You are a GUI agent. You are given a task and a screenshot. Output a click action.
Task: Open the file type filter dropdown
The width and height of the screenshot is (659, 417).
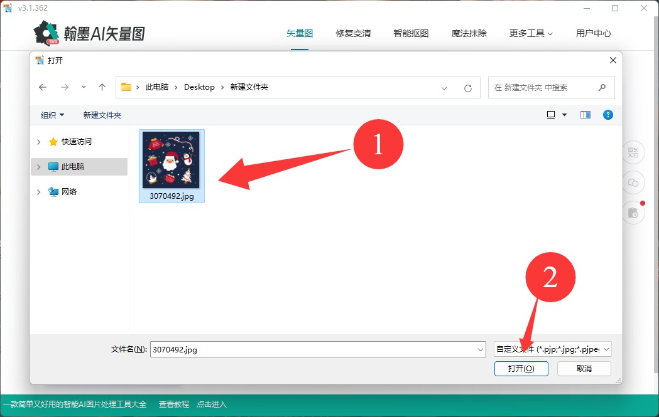pos(553,349)
